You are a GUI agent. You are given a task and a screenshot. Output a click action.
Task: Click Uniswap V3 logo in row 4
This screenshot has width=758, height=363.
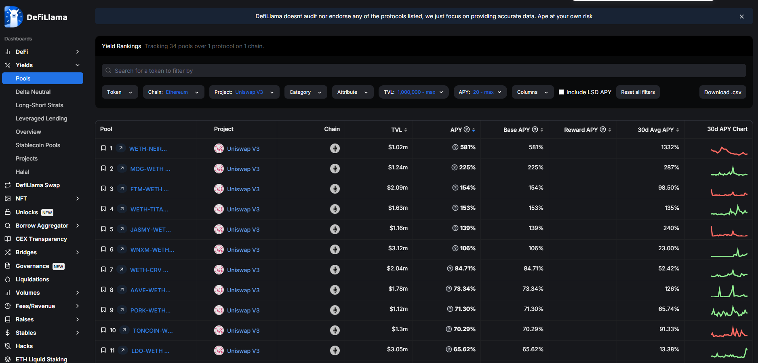[x=219, y=209]
